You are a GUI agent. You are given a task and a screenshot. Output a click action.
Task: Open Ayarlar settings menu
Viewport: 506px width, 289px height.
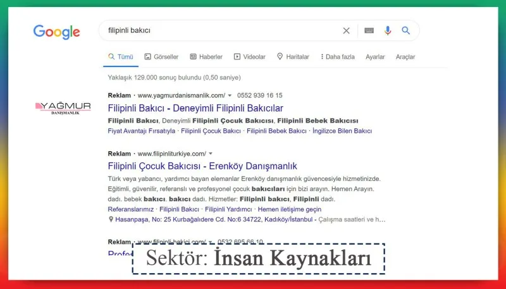375,57
